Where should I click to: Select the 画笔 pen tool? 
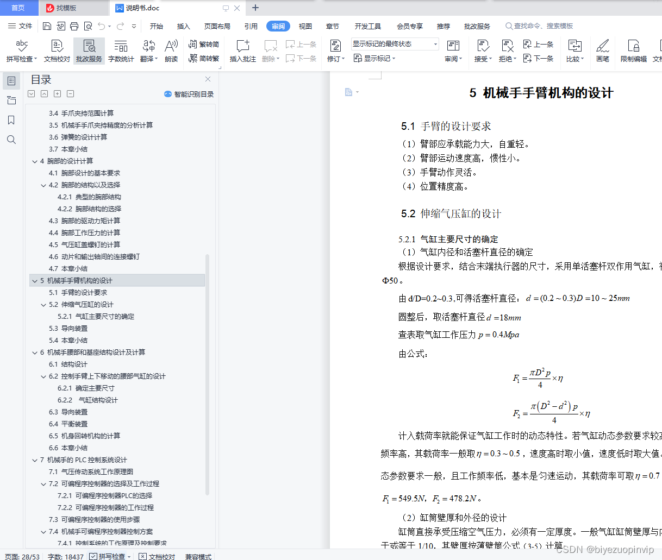(603, 51)
